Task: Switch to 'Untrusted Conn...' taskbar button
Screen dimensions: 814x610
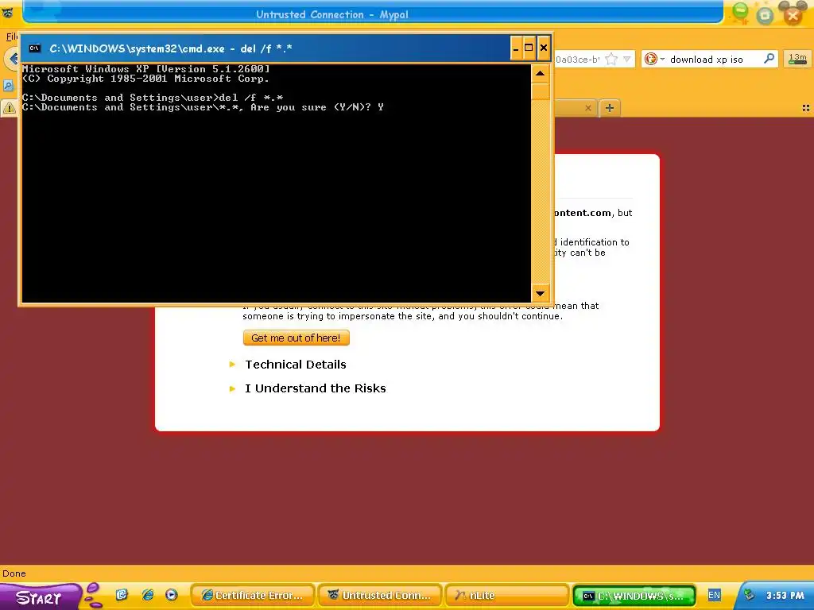Action: pos(380,596)
